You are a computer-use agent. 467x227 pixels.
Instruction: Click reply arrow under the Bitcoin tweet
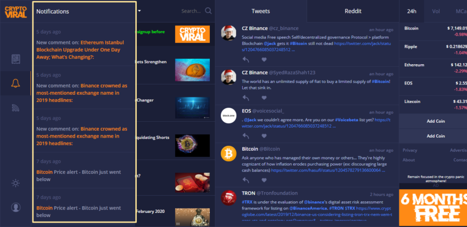pyautogui.click(x=246, y=180)
